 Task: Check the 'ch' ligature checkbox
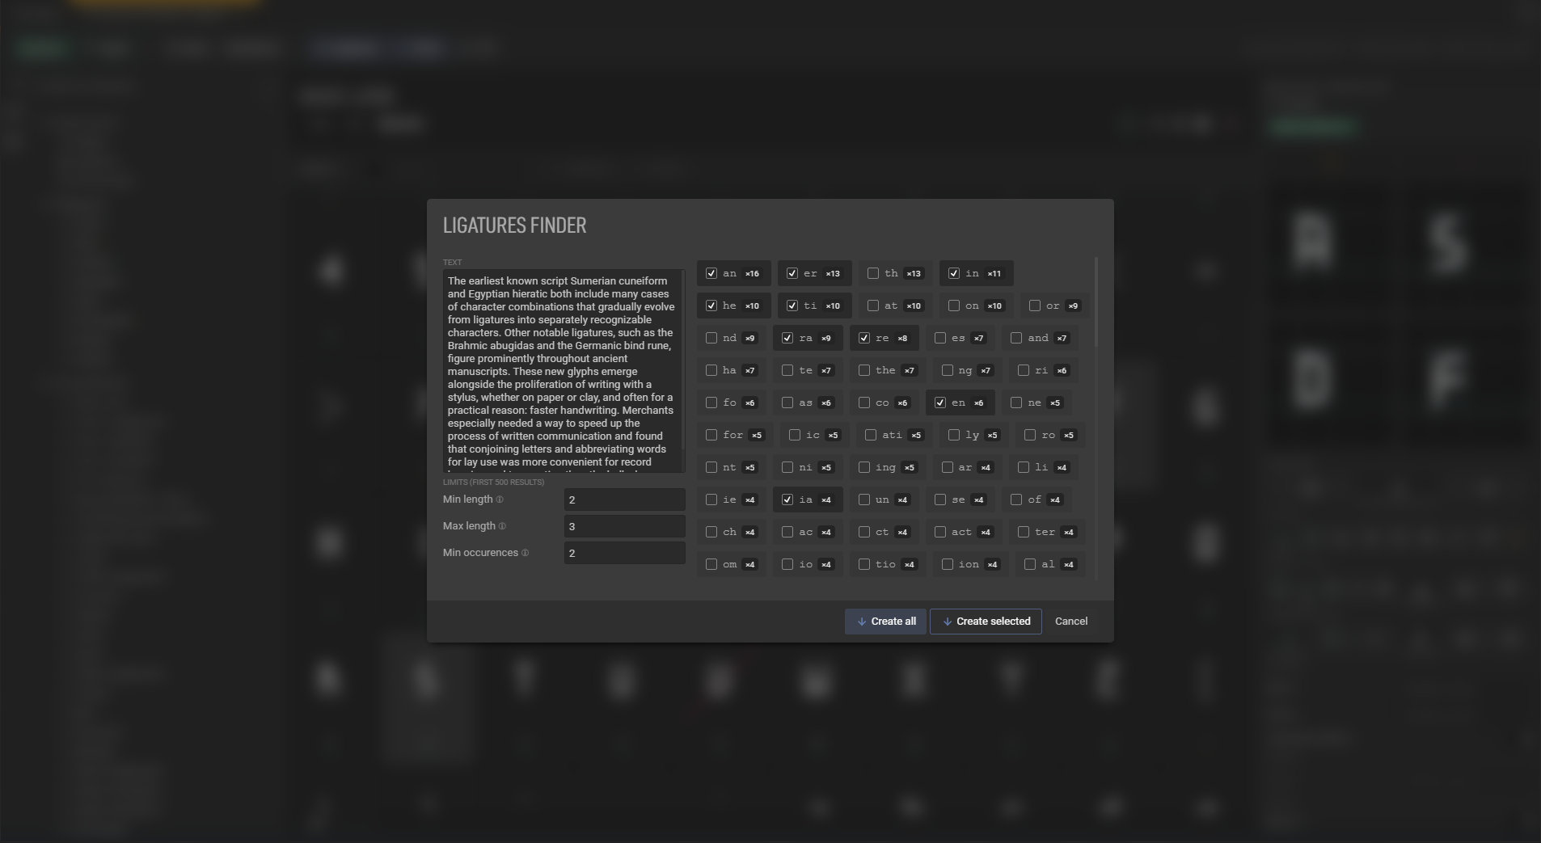[x=711, y=532]
